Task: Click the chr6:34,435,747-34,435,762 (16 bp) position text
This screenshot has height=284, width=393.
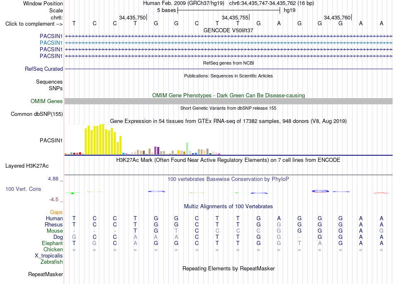Action: coord(271,3)
